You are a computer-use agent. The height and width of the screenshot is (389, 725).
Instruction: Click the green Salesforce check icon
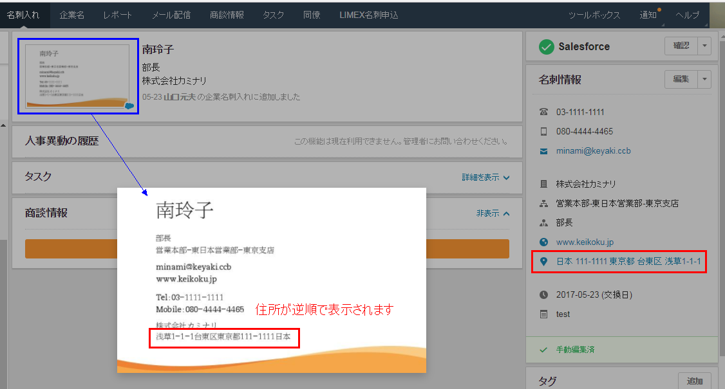(x=546, y=47)
